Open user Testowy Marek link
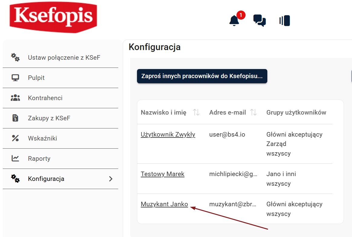The width and height of the screenshot is (352, 237). (162, 174)
